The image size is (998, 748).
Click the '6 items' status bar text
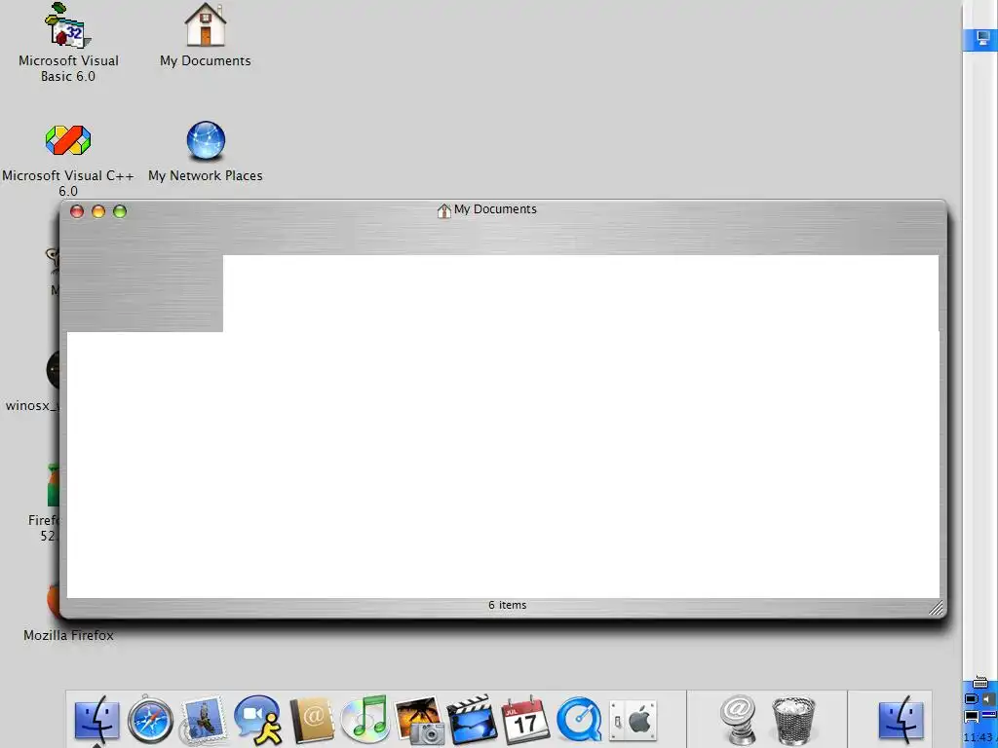pyautogui.click(x=507, y=605)
